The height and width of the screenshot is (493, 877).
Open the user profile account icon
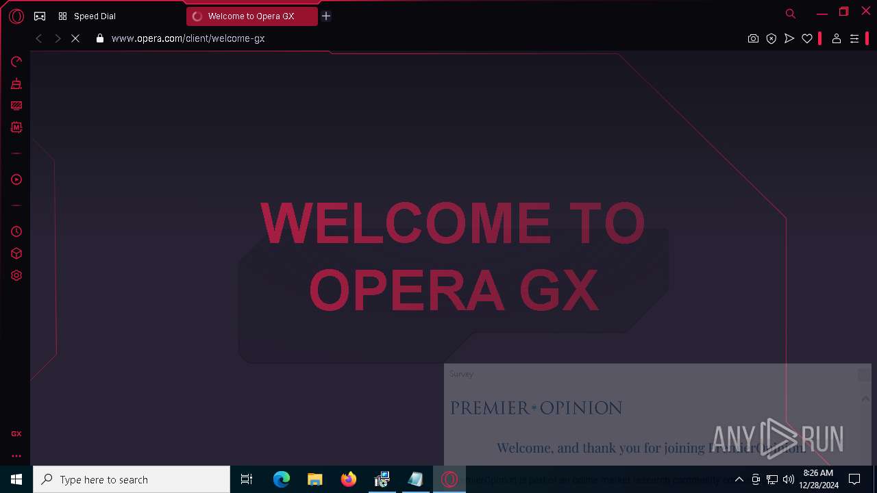tap(837, 38)
